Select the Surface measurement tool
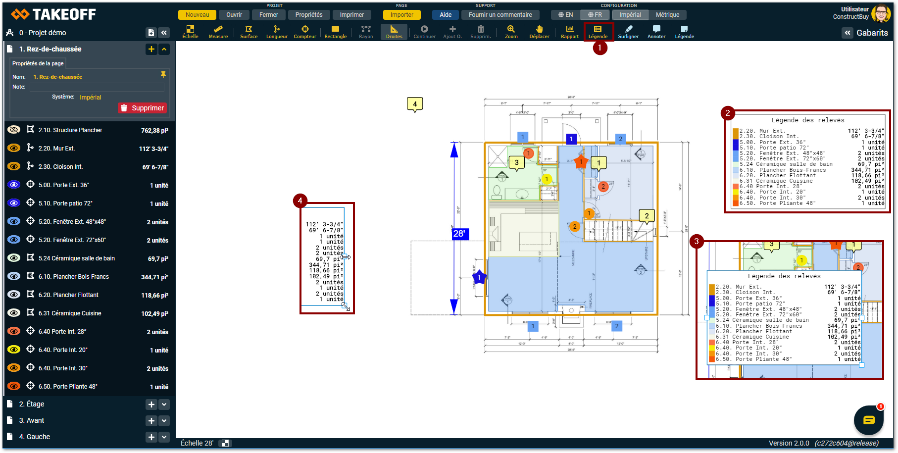 pyautogui.click(x=249, y=32)
